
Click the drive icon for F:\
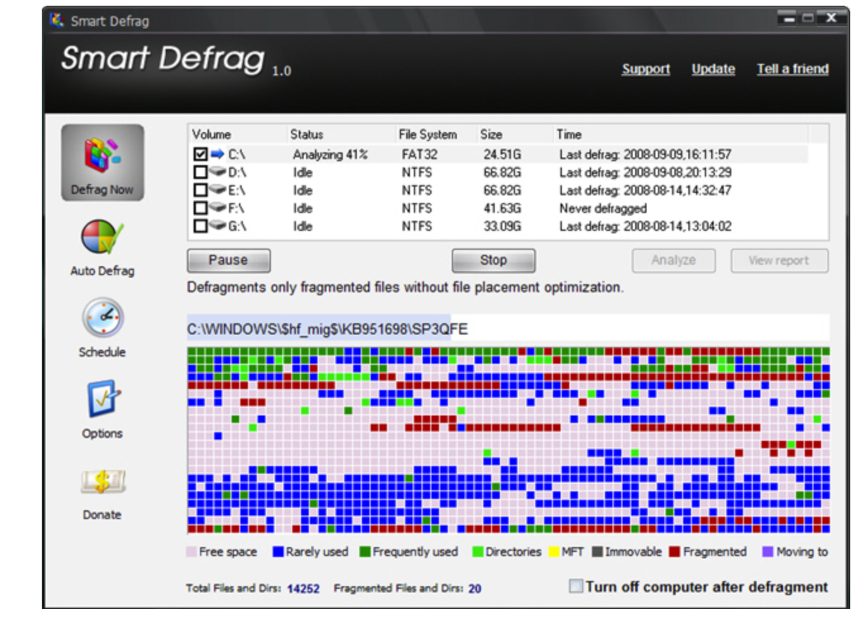(x=218, y=207)
